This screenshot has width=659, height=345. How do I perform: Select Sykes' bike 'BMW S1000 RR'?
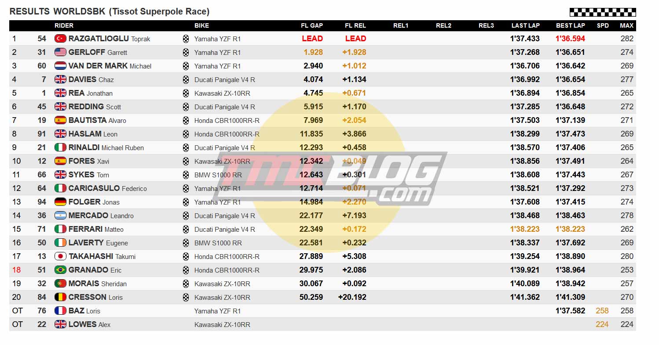[x=218, y=175]
